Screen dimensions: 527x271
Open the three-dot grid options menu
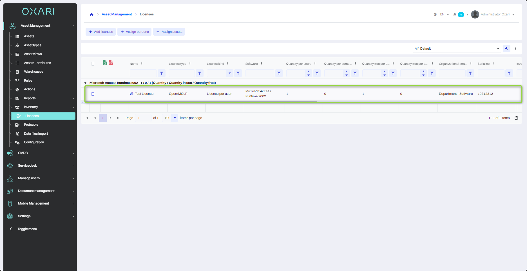[516, 49]
